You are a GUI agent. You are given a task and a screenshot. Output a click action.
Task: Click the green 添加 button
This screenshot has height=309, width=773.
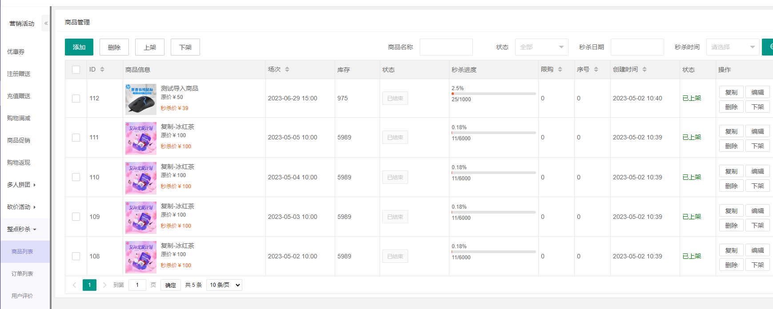[x=79, y=47]
